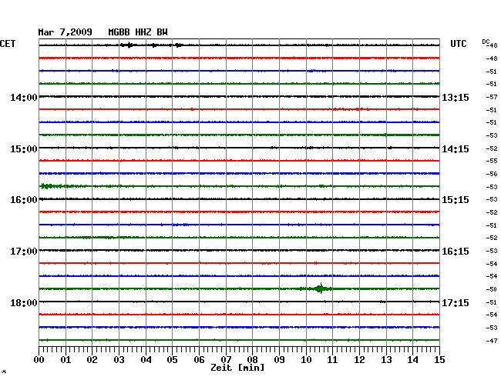Click minute tick label "14"
This screenshot has height=380, width=501.
coord(412,360)
